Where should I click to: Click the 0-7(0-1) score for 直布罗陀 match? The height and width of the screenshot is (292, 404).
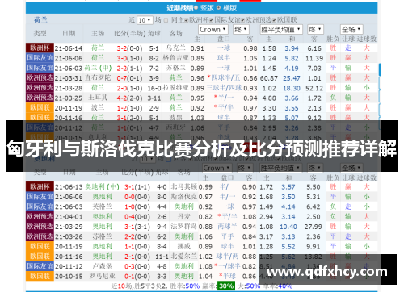129,78
